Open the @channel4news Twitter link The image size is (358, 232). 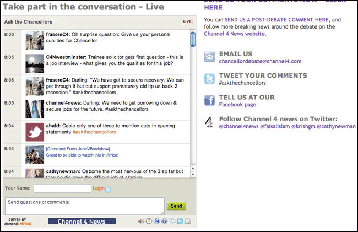(238, 126)
